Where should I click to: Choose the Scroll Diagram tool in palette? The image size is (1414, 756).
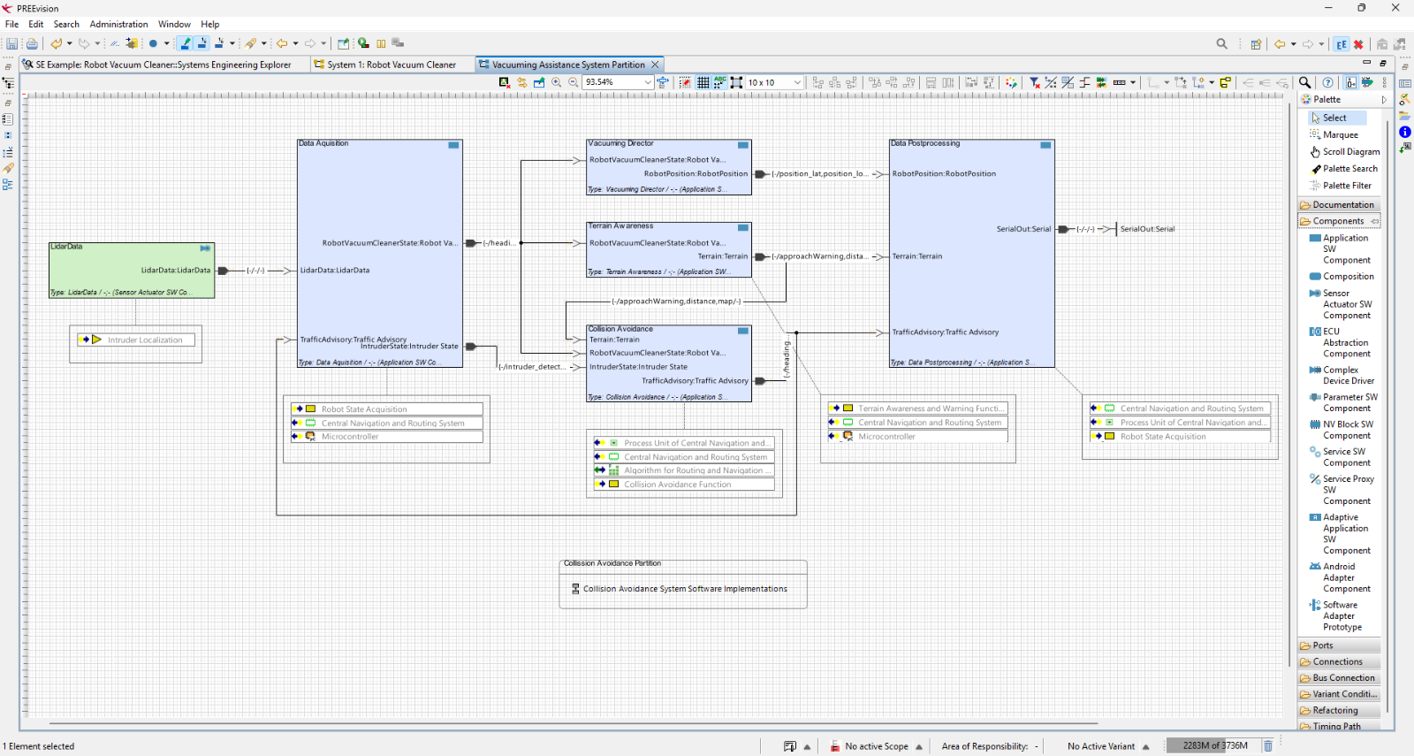pos(1344,151)
